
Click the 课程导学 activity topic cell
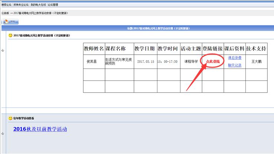[191, 61]
